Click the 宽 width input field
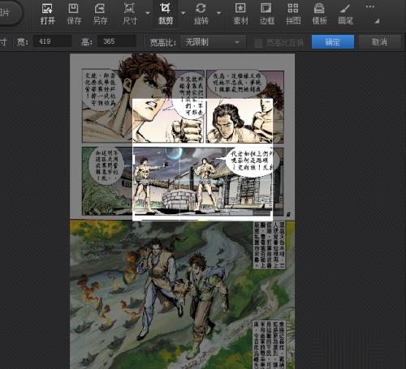This screenshot has height=369, width=406. [53, 41]
